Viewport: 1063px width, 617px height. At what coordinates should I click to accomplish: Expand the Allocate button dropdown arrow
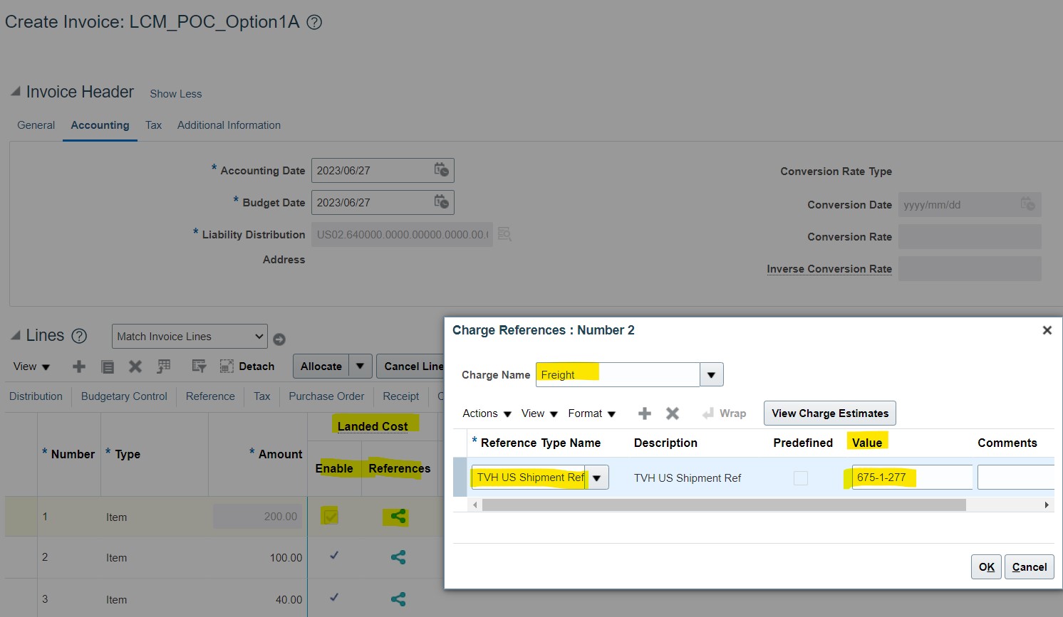point(361,366)
